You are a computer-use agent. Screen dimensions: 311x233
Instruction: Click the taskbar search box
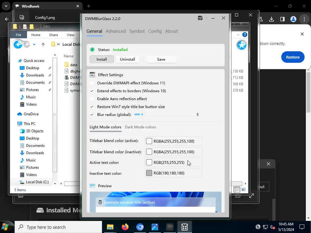pyautogui.click(x=58, y=227)
